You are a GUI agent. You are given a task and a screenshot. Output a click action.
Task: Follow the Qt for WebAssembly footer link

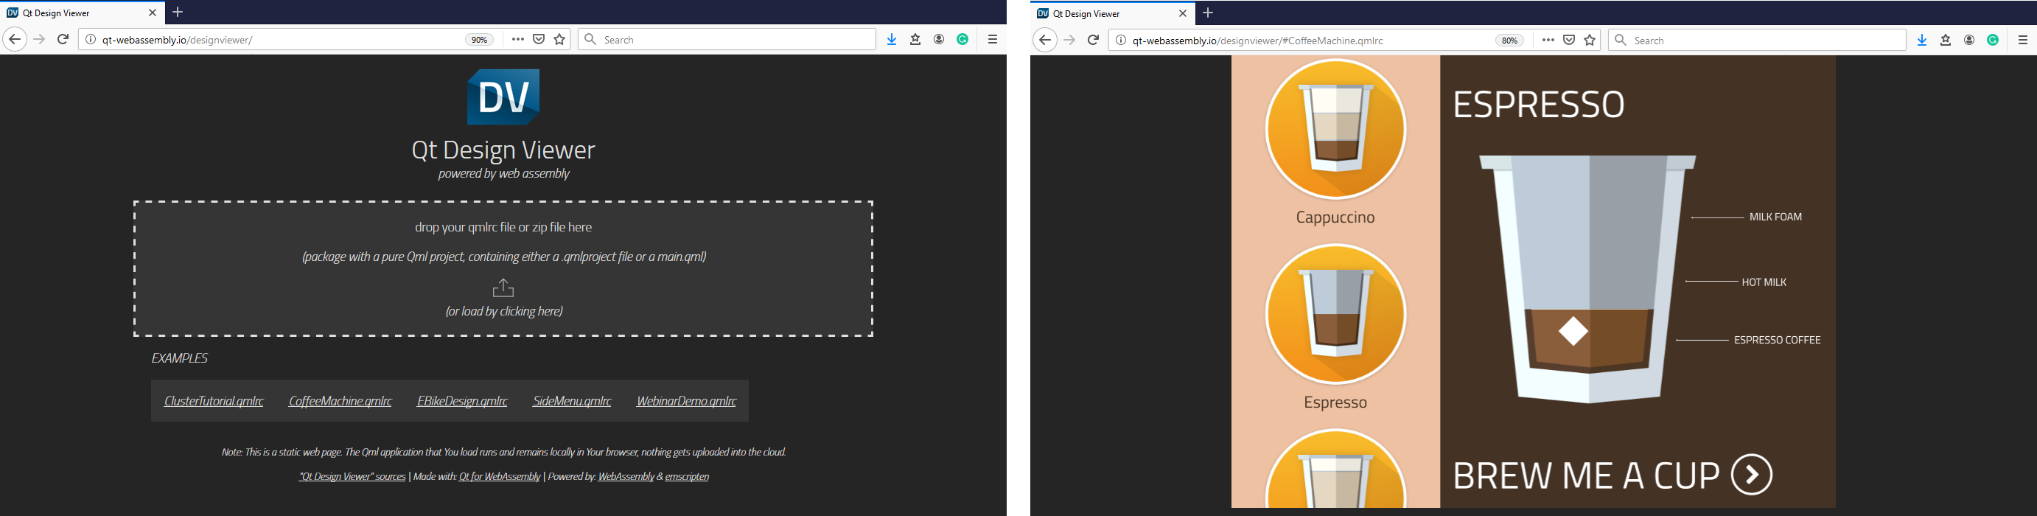(x=499, y=476)
